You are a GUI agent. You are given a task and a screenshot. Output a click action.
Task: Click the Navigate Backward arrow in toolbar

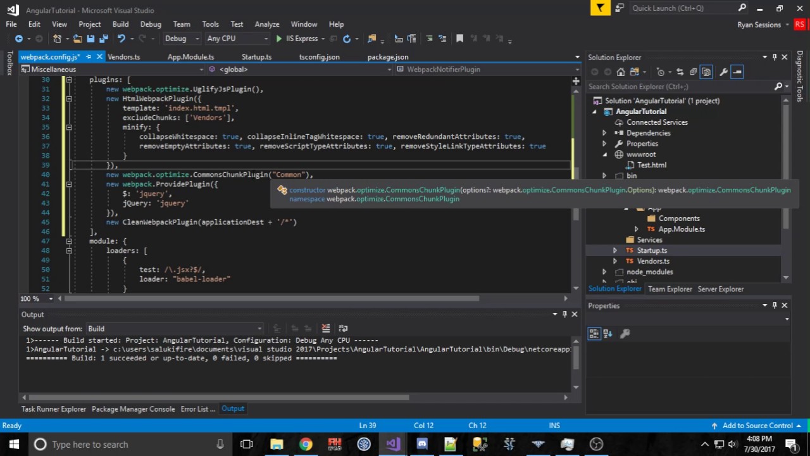(x=19, y=39)
